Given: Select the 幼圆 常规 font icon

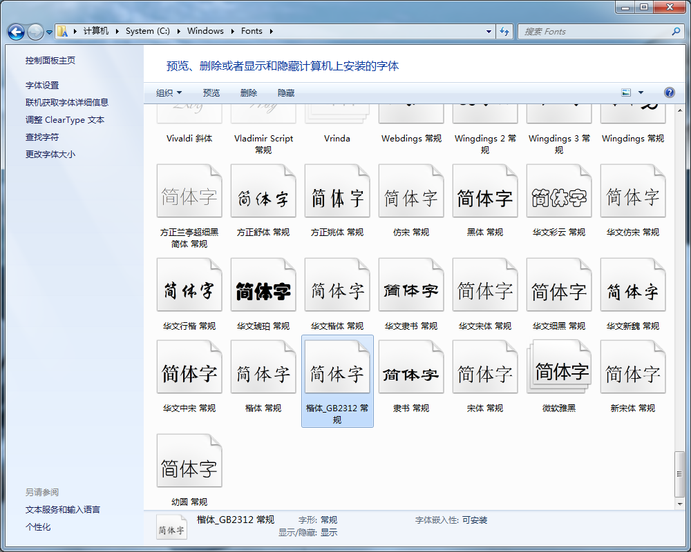Looking at the screenshot, I should (x=189, y=461).
